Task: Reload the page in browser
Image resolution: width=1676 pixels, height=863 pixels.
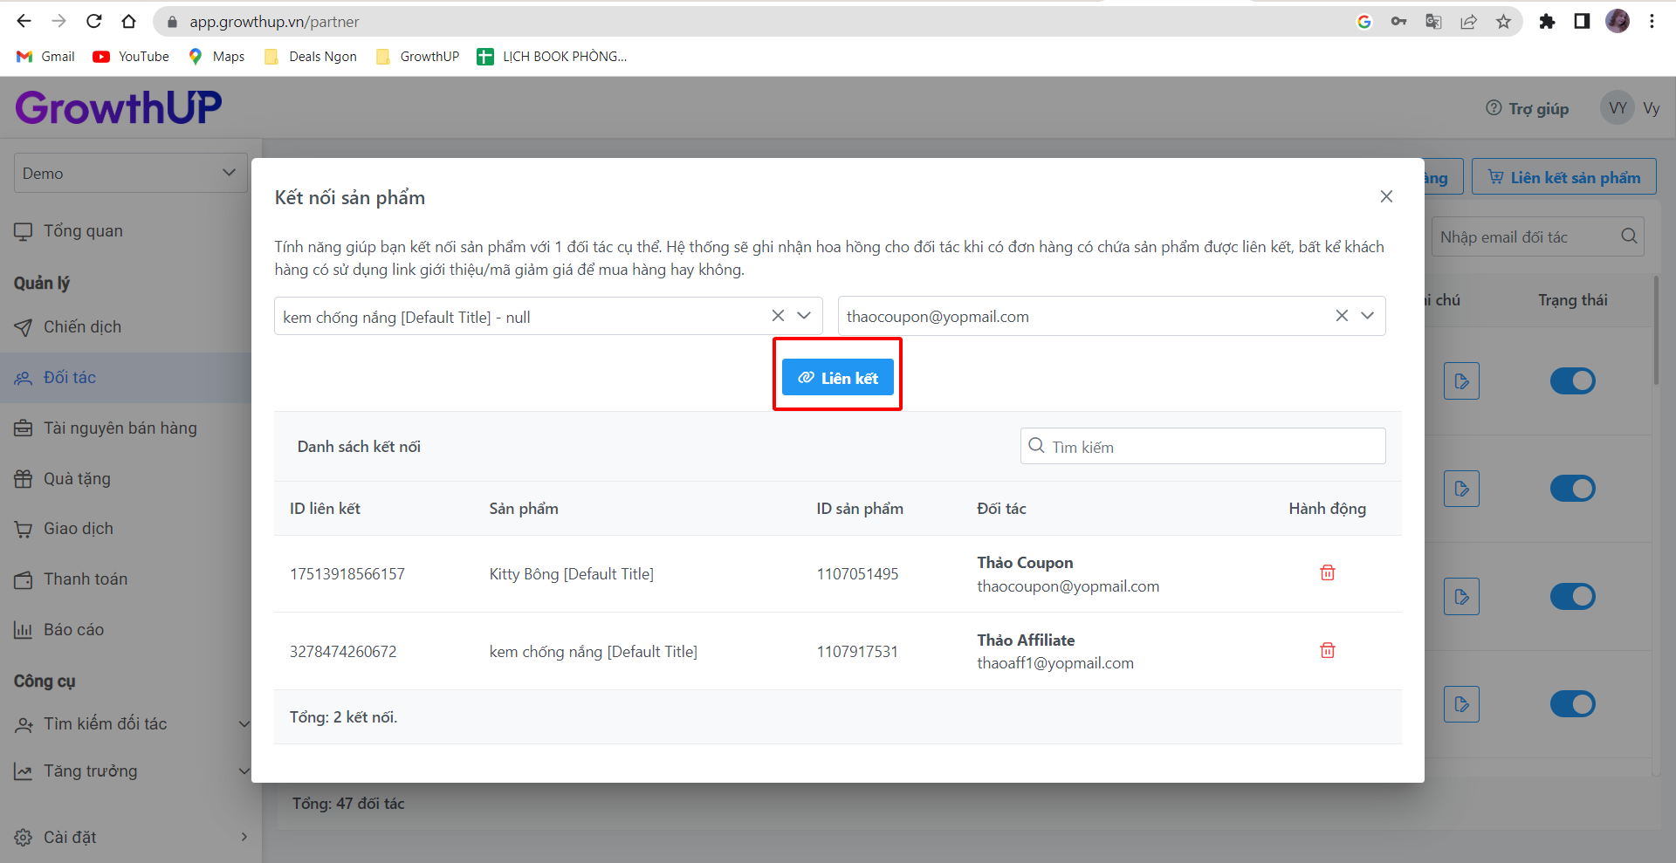Action: tap(94, 22)
